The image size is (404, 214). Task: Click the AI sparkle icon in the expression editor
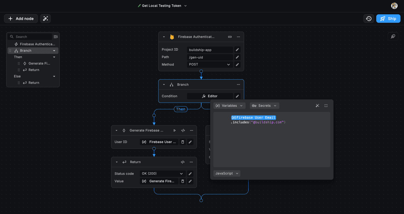pos(317,106)
